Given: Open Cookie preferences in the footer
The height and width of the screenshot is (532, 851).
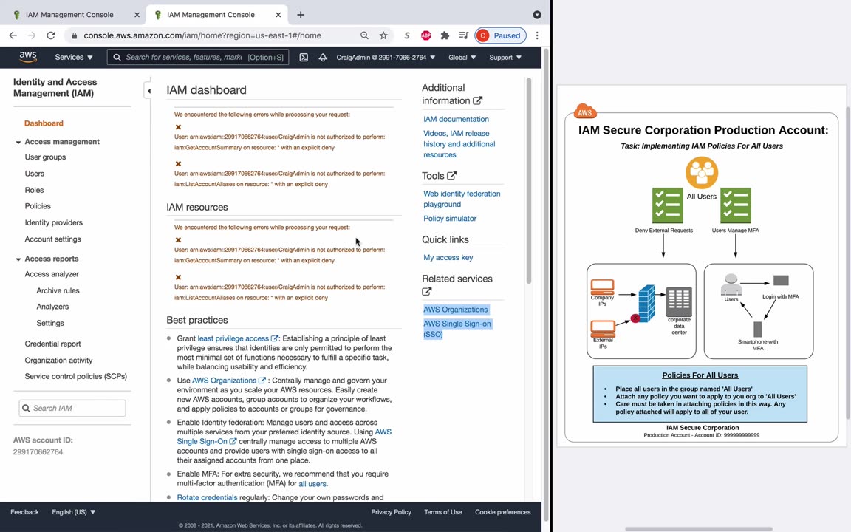Looking at the screenshot, I should click(x=502, y=512).
